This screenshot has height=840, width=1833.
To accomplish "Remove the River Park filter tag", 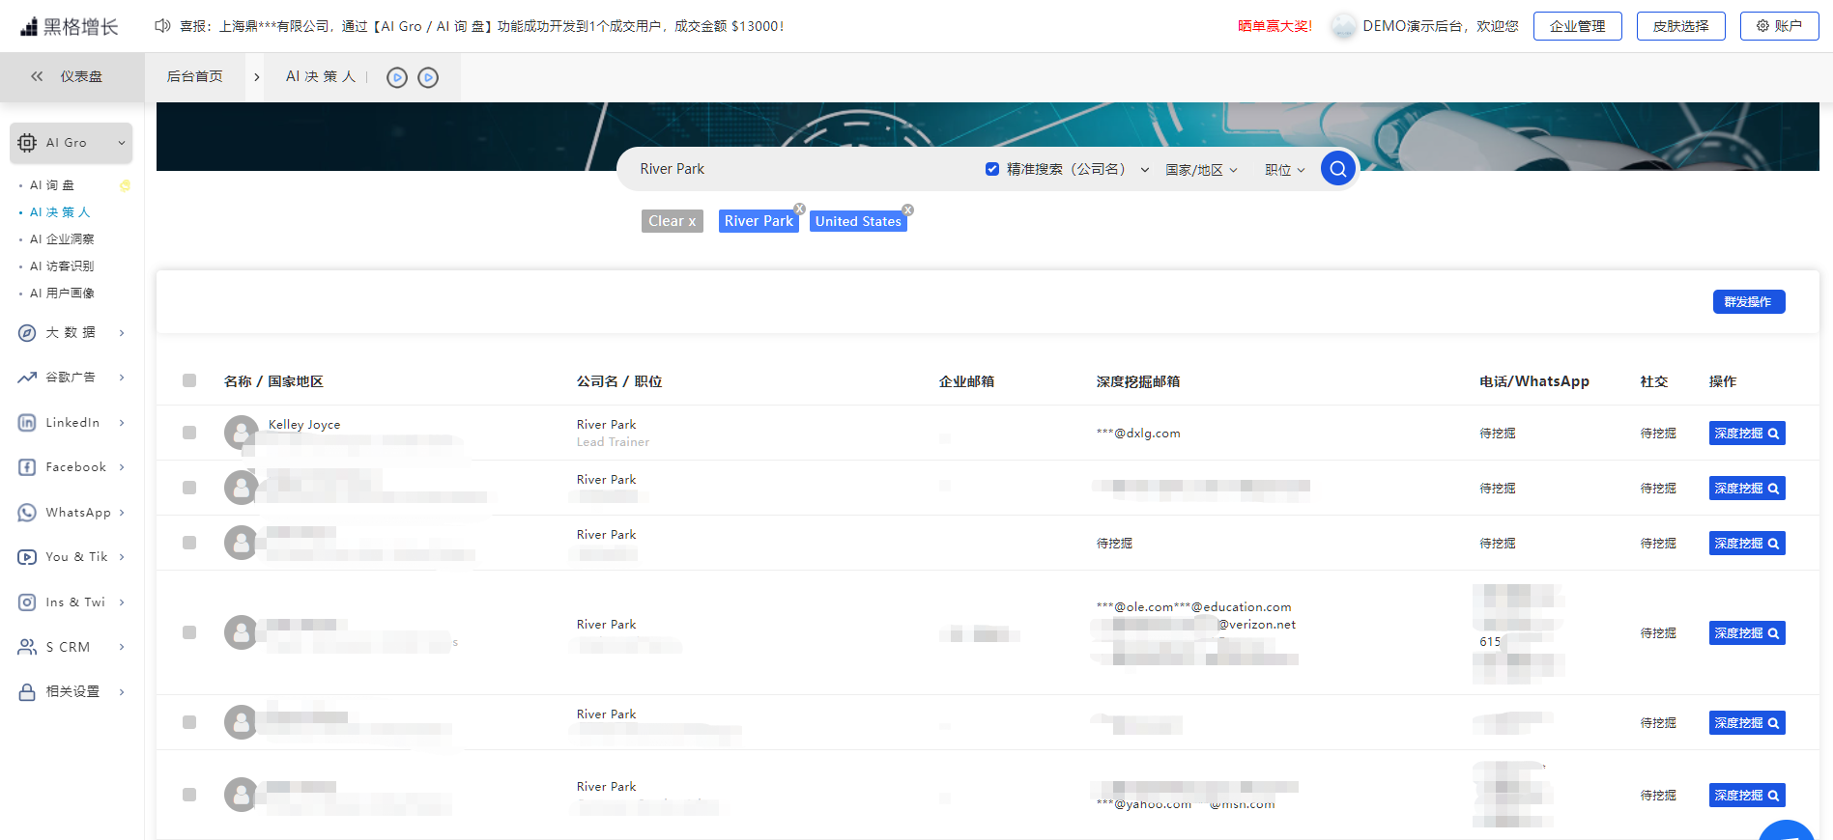I will [x=799, y=210].
